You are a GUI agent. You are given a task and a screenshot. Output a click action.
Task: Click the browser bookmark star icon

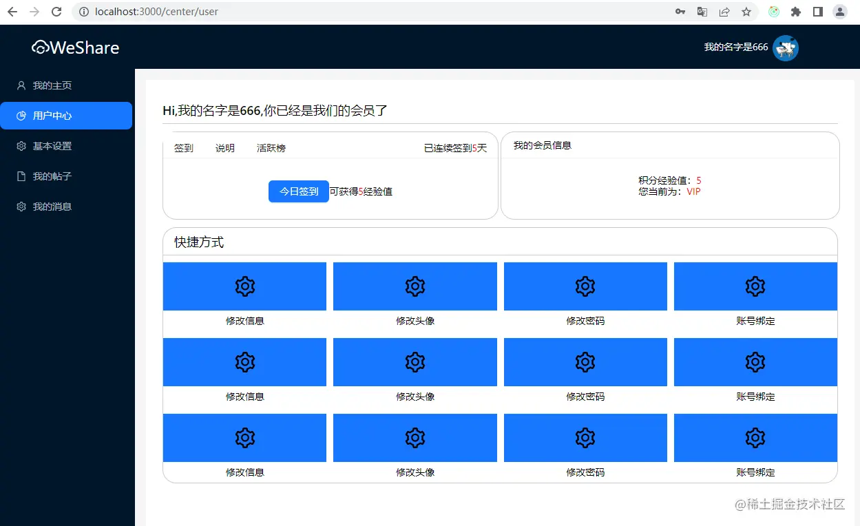tap(746, 12)
